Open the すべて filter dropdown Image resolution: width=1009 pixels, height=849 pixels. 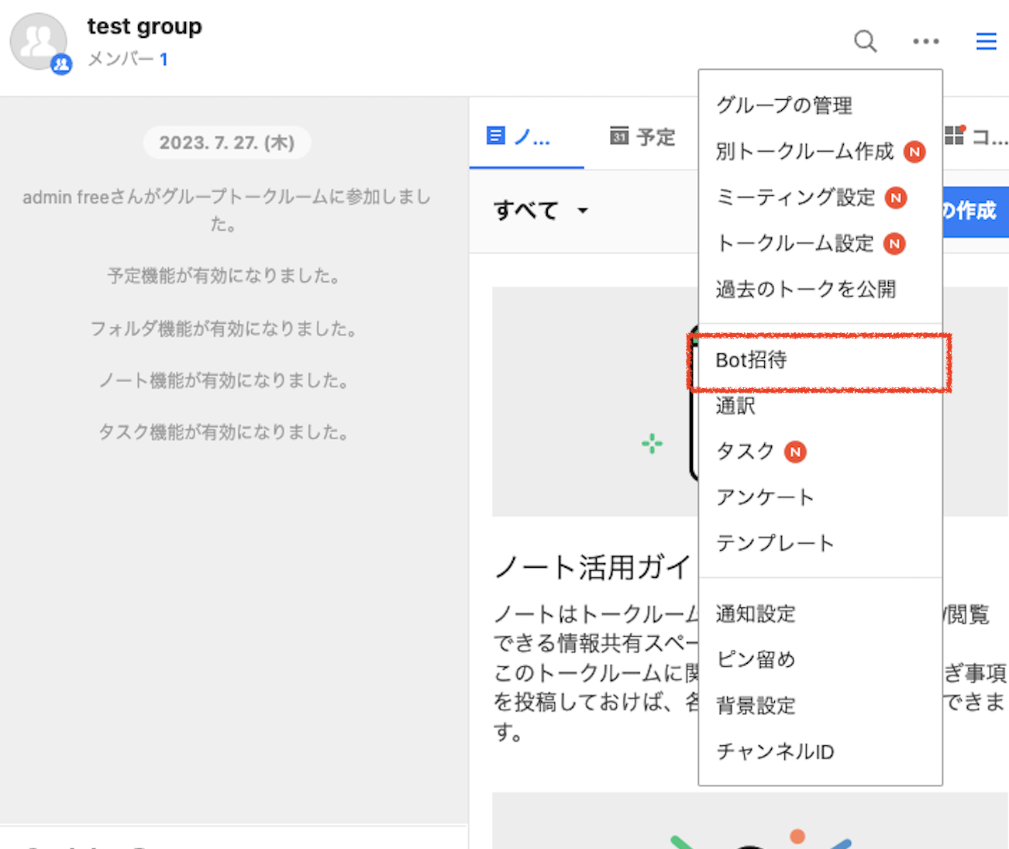pyautogui.click(x=540, y=210)
